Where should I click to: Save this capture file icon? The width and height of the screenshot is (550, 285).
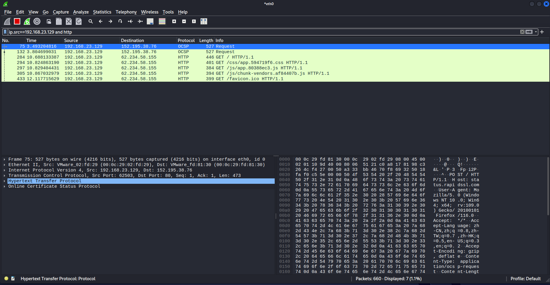coord(59,21)
